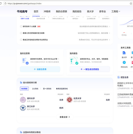Go to 我的志愿表 in the top navigation
This screenshot has height=134, width=133.
click(61, 12)
